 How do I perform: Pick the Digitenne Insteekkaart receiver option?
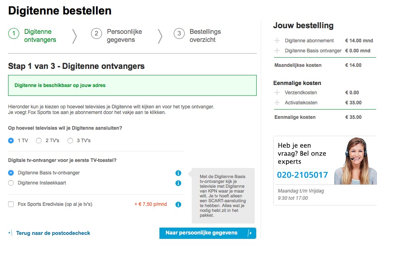[11, 183]
